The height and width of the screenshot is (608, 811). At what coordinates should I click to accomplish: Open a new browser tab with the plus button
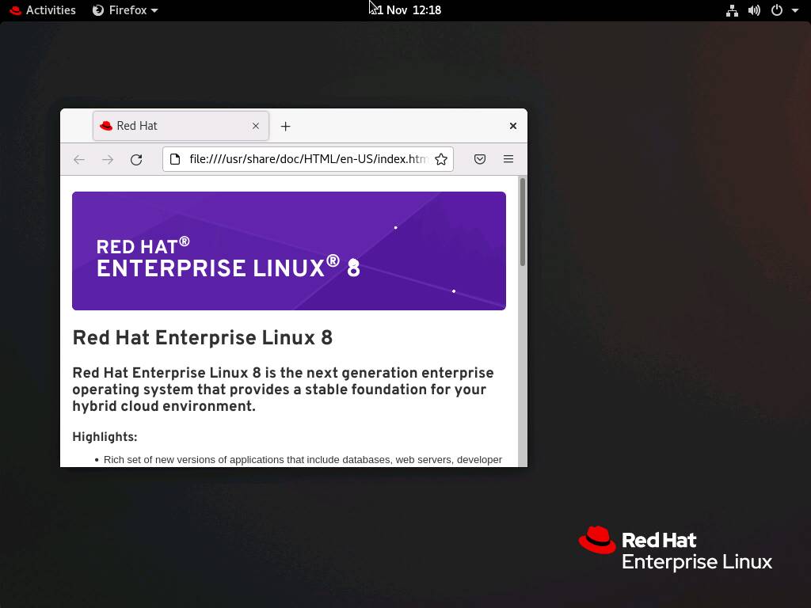point(286,126)
